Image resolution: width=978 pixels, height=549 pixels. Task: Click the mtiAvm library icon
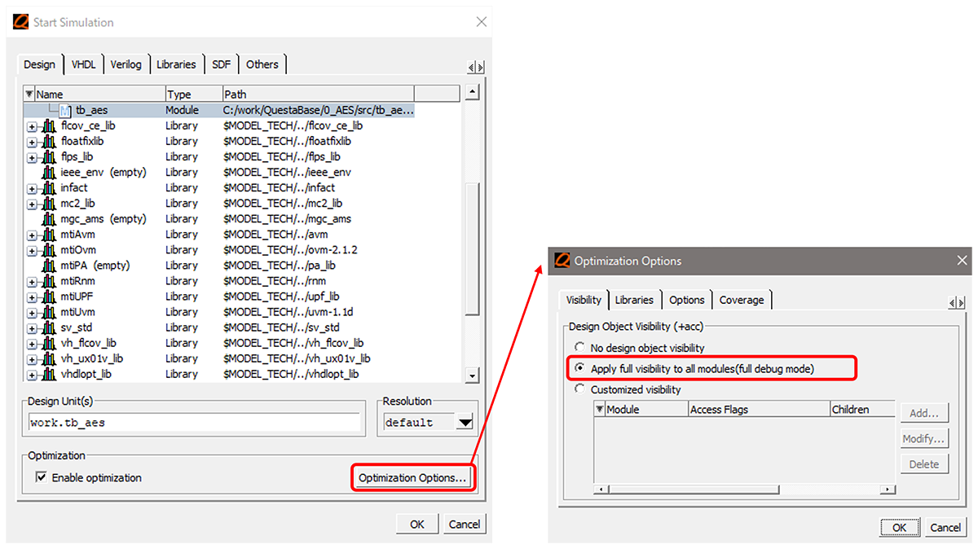coord(48,235)
